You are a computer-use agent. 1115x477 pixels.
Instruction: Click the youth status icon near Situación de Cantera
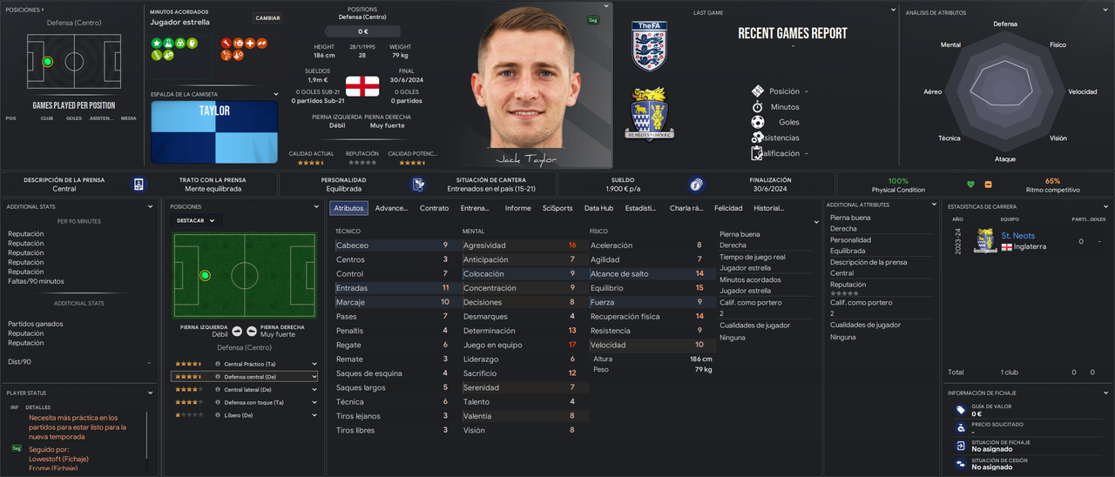click(419, 185)
